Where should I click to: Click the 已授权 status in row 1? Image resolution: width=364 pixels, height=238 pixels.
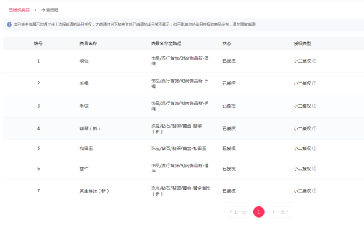229,61
